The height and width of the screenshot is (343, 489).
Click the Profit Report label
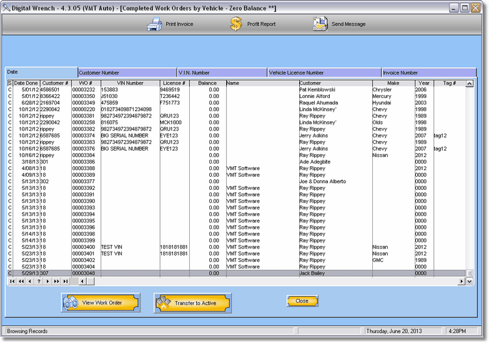261,24
